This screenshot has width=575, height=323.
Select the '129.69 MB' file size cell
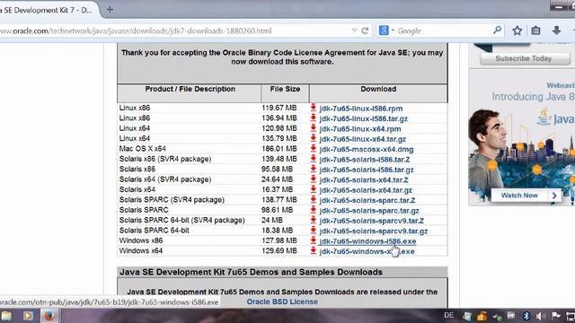click(279, 251)
